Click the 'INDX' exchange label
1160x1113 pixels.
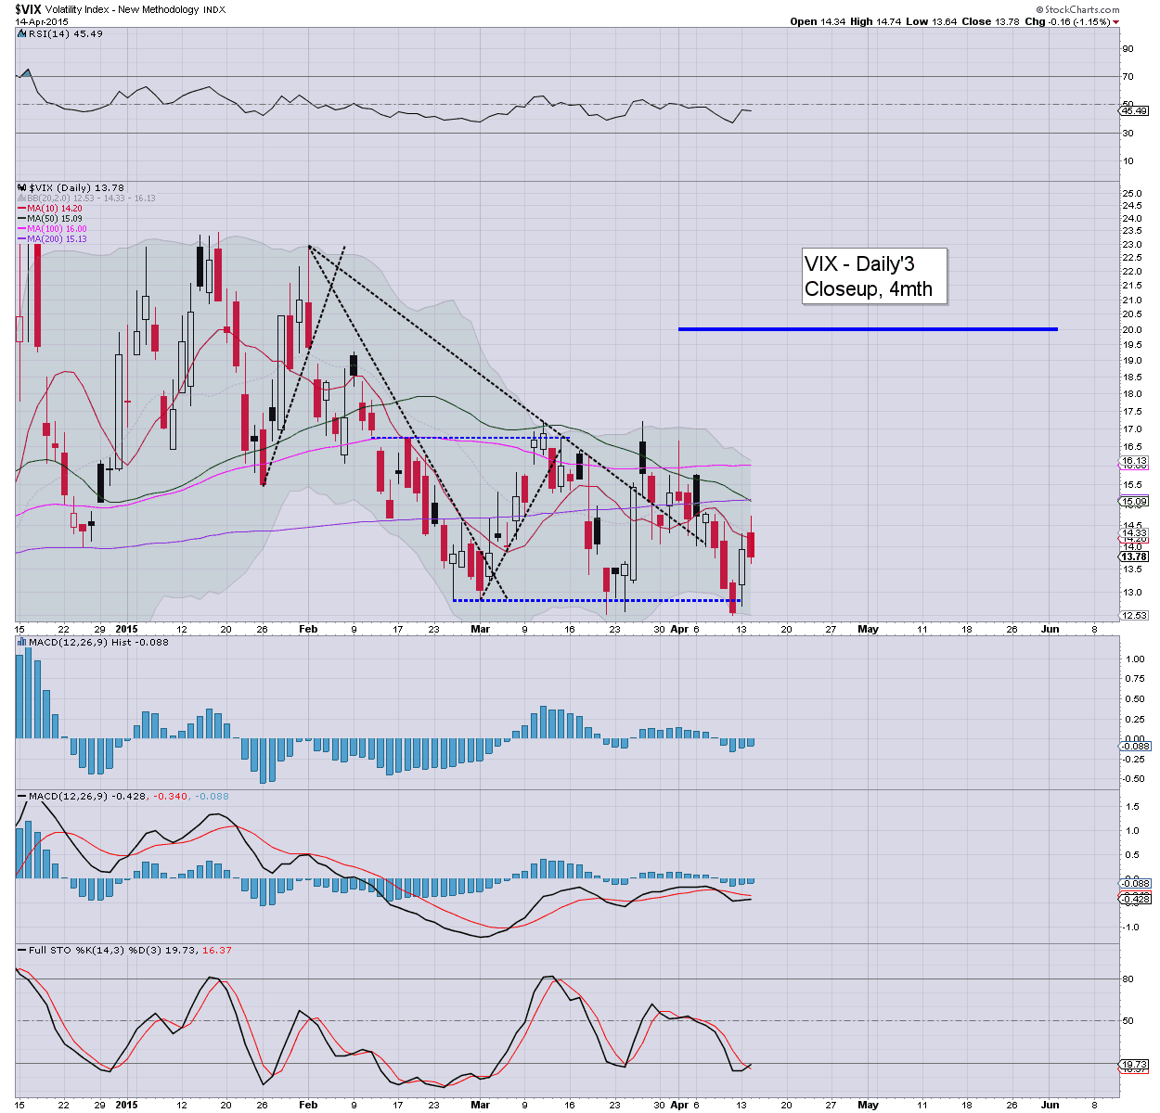pos(214,9)
